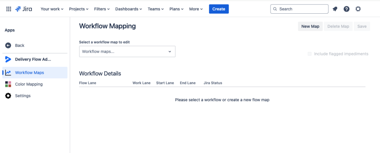
Task: Click the Start Lane column header
Action: tap(165, 83)
